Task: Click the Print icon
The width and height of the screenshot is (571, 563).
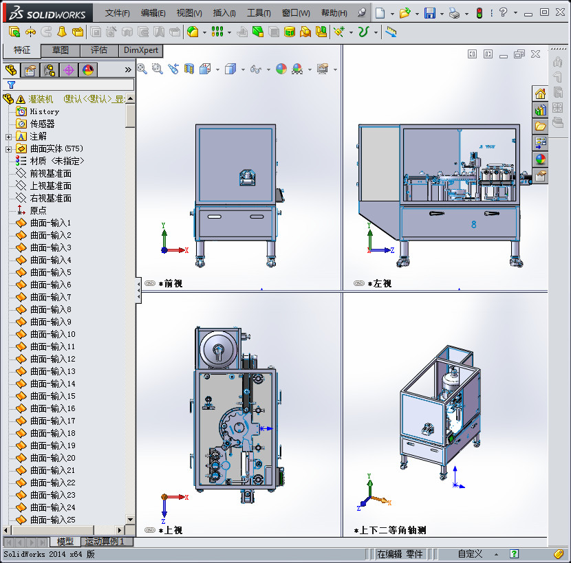Action: click(454, 13)
